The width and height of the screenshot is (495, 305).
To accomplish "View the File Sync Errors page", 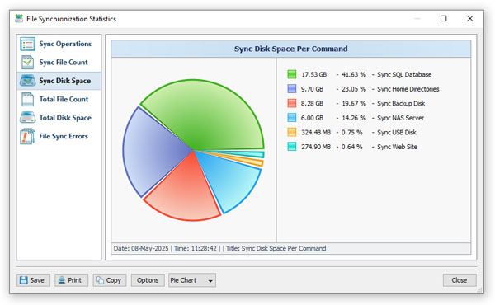I will tap(59, 136).
